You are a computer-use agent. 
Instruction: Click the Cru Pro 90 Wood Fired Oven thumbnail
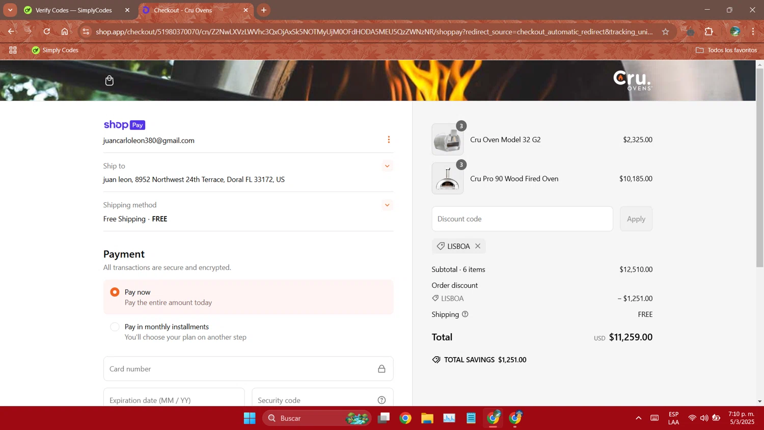(448, 178)
